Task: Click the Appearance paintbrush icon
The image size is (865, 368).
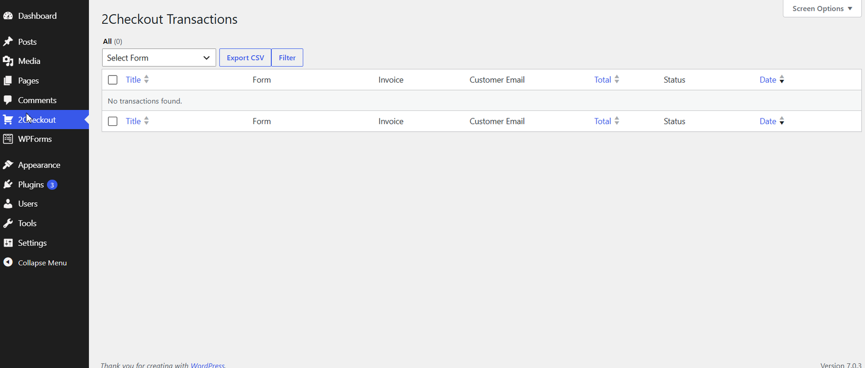Action: tap(8, 165)
